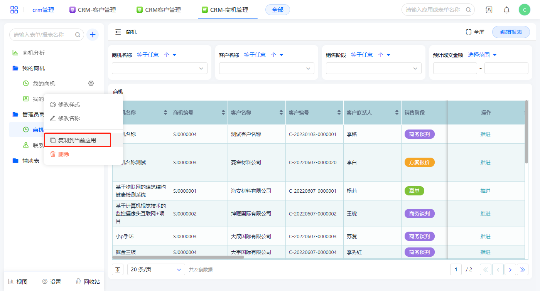Jump to last page with double-arrow icon
This screenshot has height=291, width=540.
(x=523, y=270)
